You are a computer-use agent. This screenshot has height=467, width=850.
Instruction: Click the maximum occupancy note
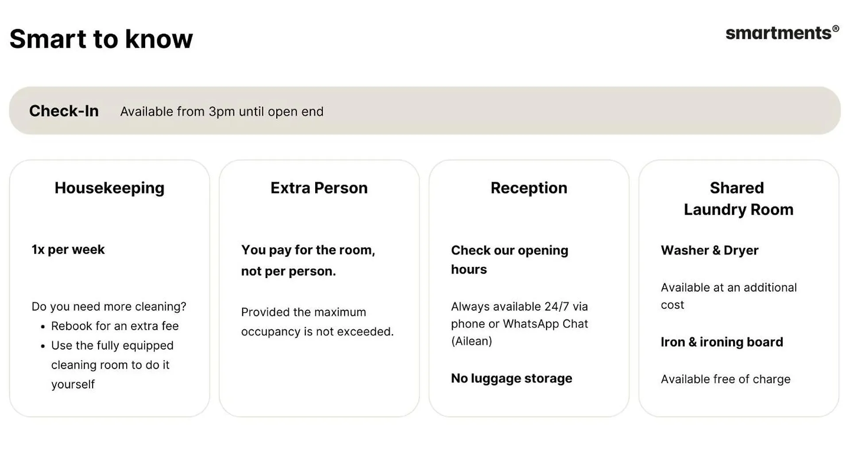pyautogui.click(x=317, y=322)
